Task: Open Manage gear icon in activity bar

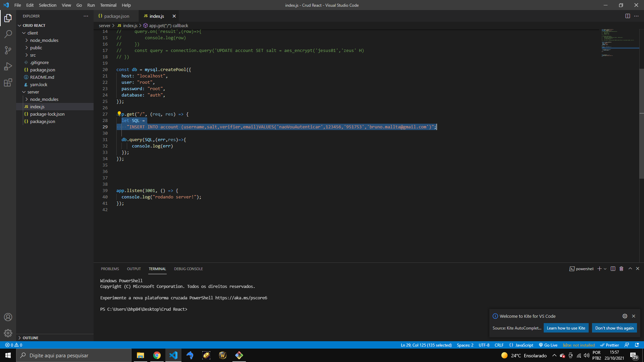Action: (x=8, y=333)
